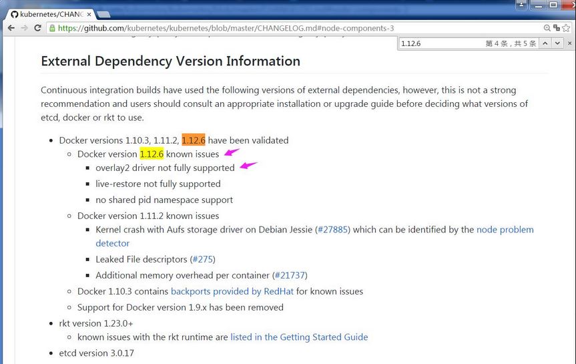Follow the 'node problem detector' link
The width and height of the screenshot is (576, 364).
click(x=505, y=230)
